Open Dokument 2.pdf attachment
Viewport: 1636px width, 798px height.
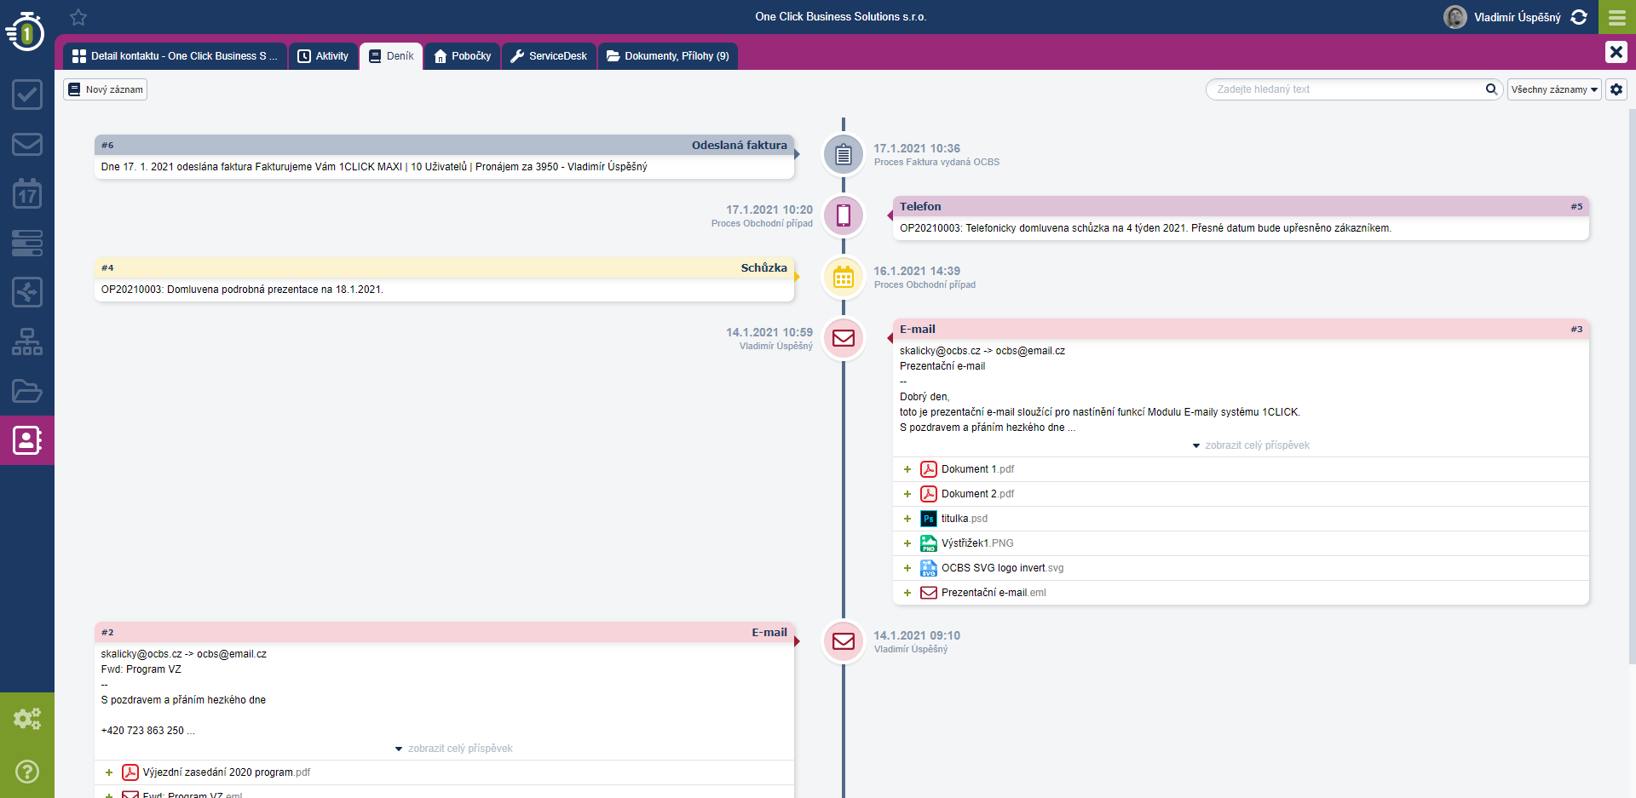pos(977,494)
